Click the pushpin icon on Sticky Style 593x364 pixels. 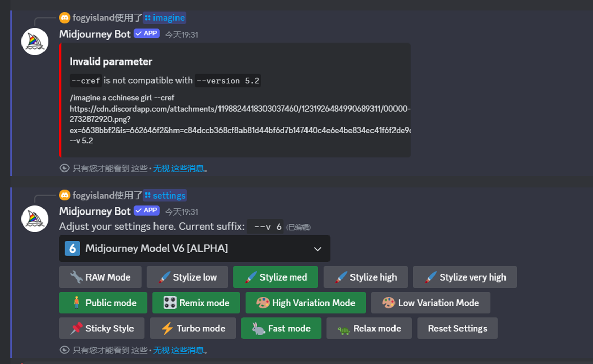point(76,328)
